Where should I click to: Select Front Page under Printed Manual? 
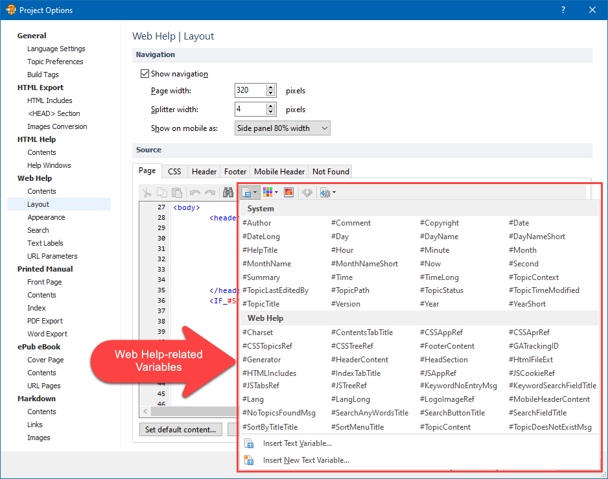(x=45, y=282)
